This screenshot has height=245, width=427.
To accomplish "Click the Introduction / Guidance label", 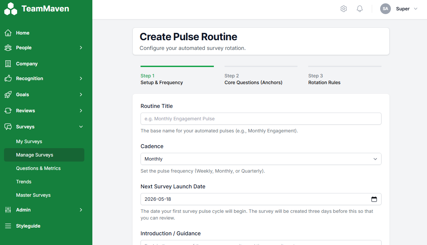I will (171, 233).
